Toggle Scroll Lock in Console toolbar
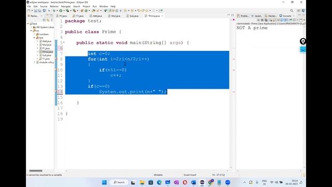 coord(274,20)
